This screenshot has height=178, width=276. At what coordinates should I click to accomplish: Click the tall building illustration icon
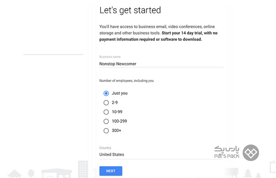click(x=83, y=169)
